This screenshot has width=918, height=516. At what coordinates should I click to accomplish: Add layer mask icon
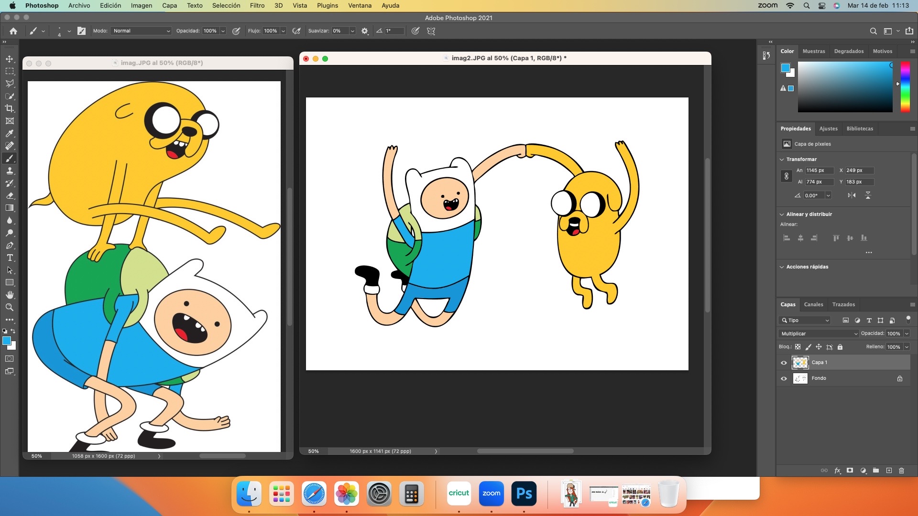[850, 471]
